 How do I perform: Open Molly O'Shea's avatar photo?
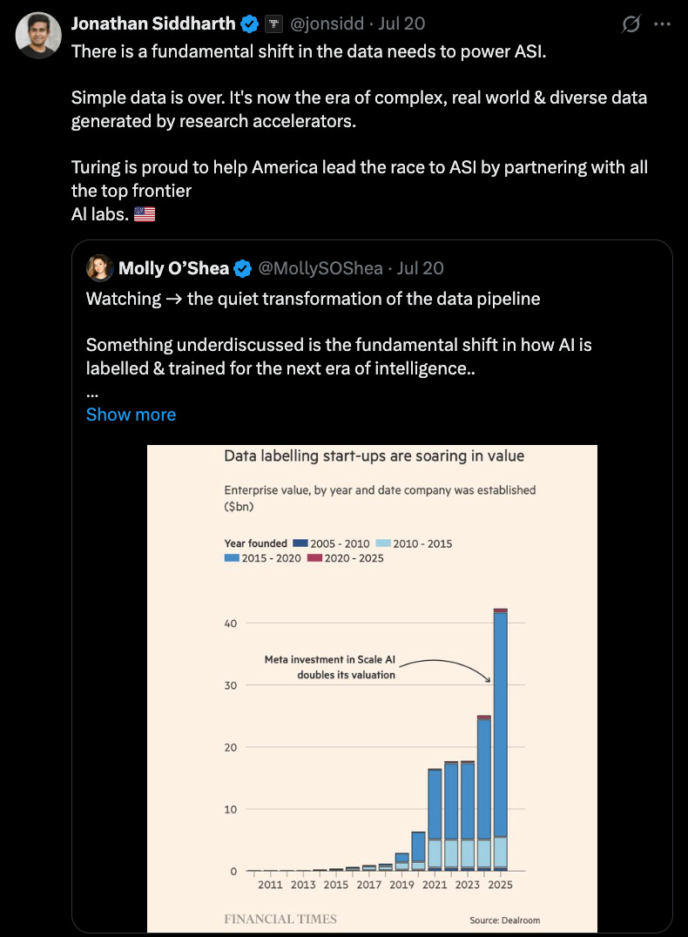click(x=100, y=267)
